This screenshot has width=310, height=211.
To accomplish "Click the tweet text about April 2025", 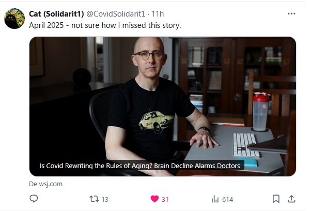I will (x=105, y=25).
